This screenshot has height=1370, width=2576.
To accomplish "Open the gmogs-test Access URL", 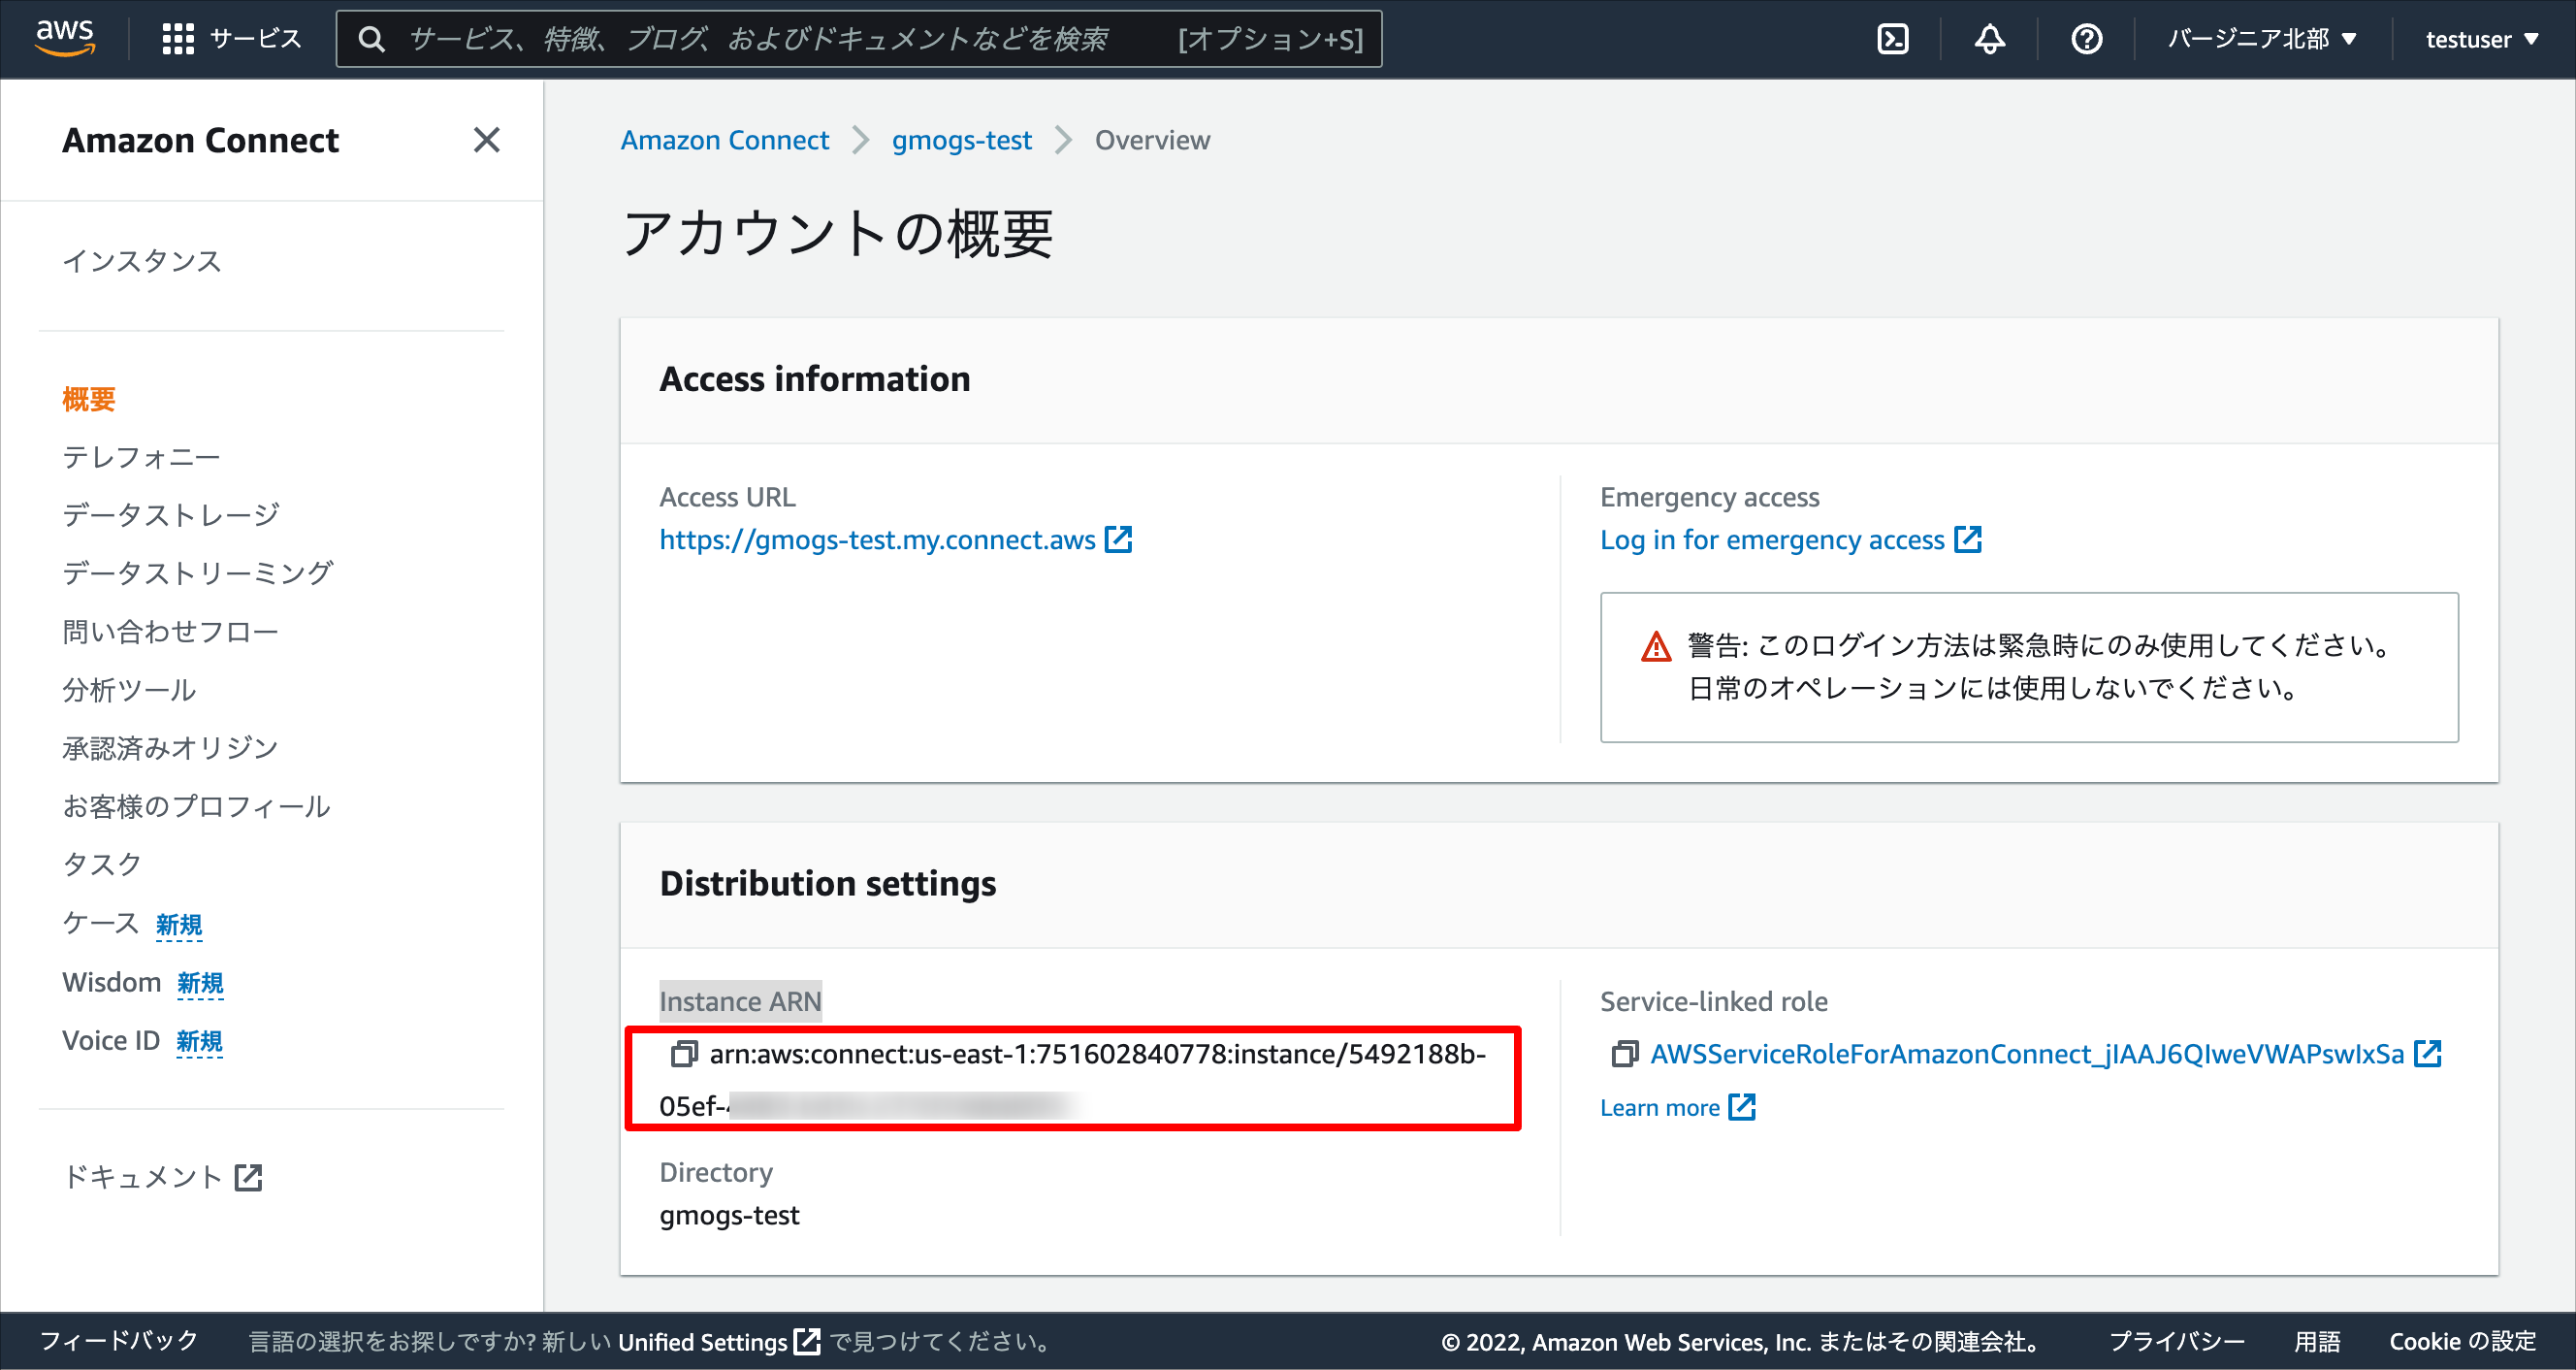I will coord(878,539).
